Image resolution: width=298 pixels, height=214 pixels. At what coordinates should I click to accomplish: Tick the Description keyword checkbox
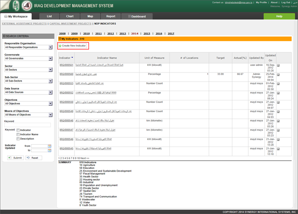[x=18, y=139]
